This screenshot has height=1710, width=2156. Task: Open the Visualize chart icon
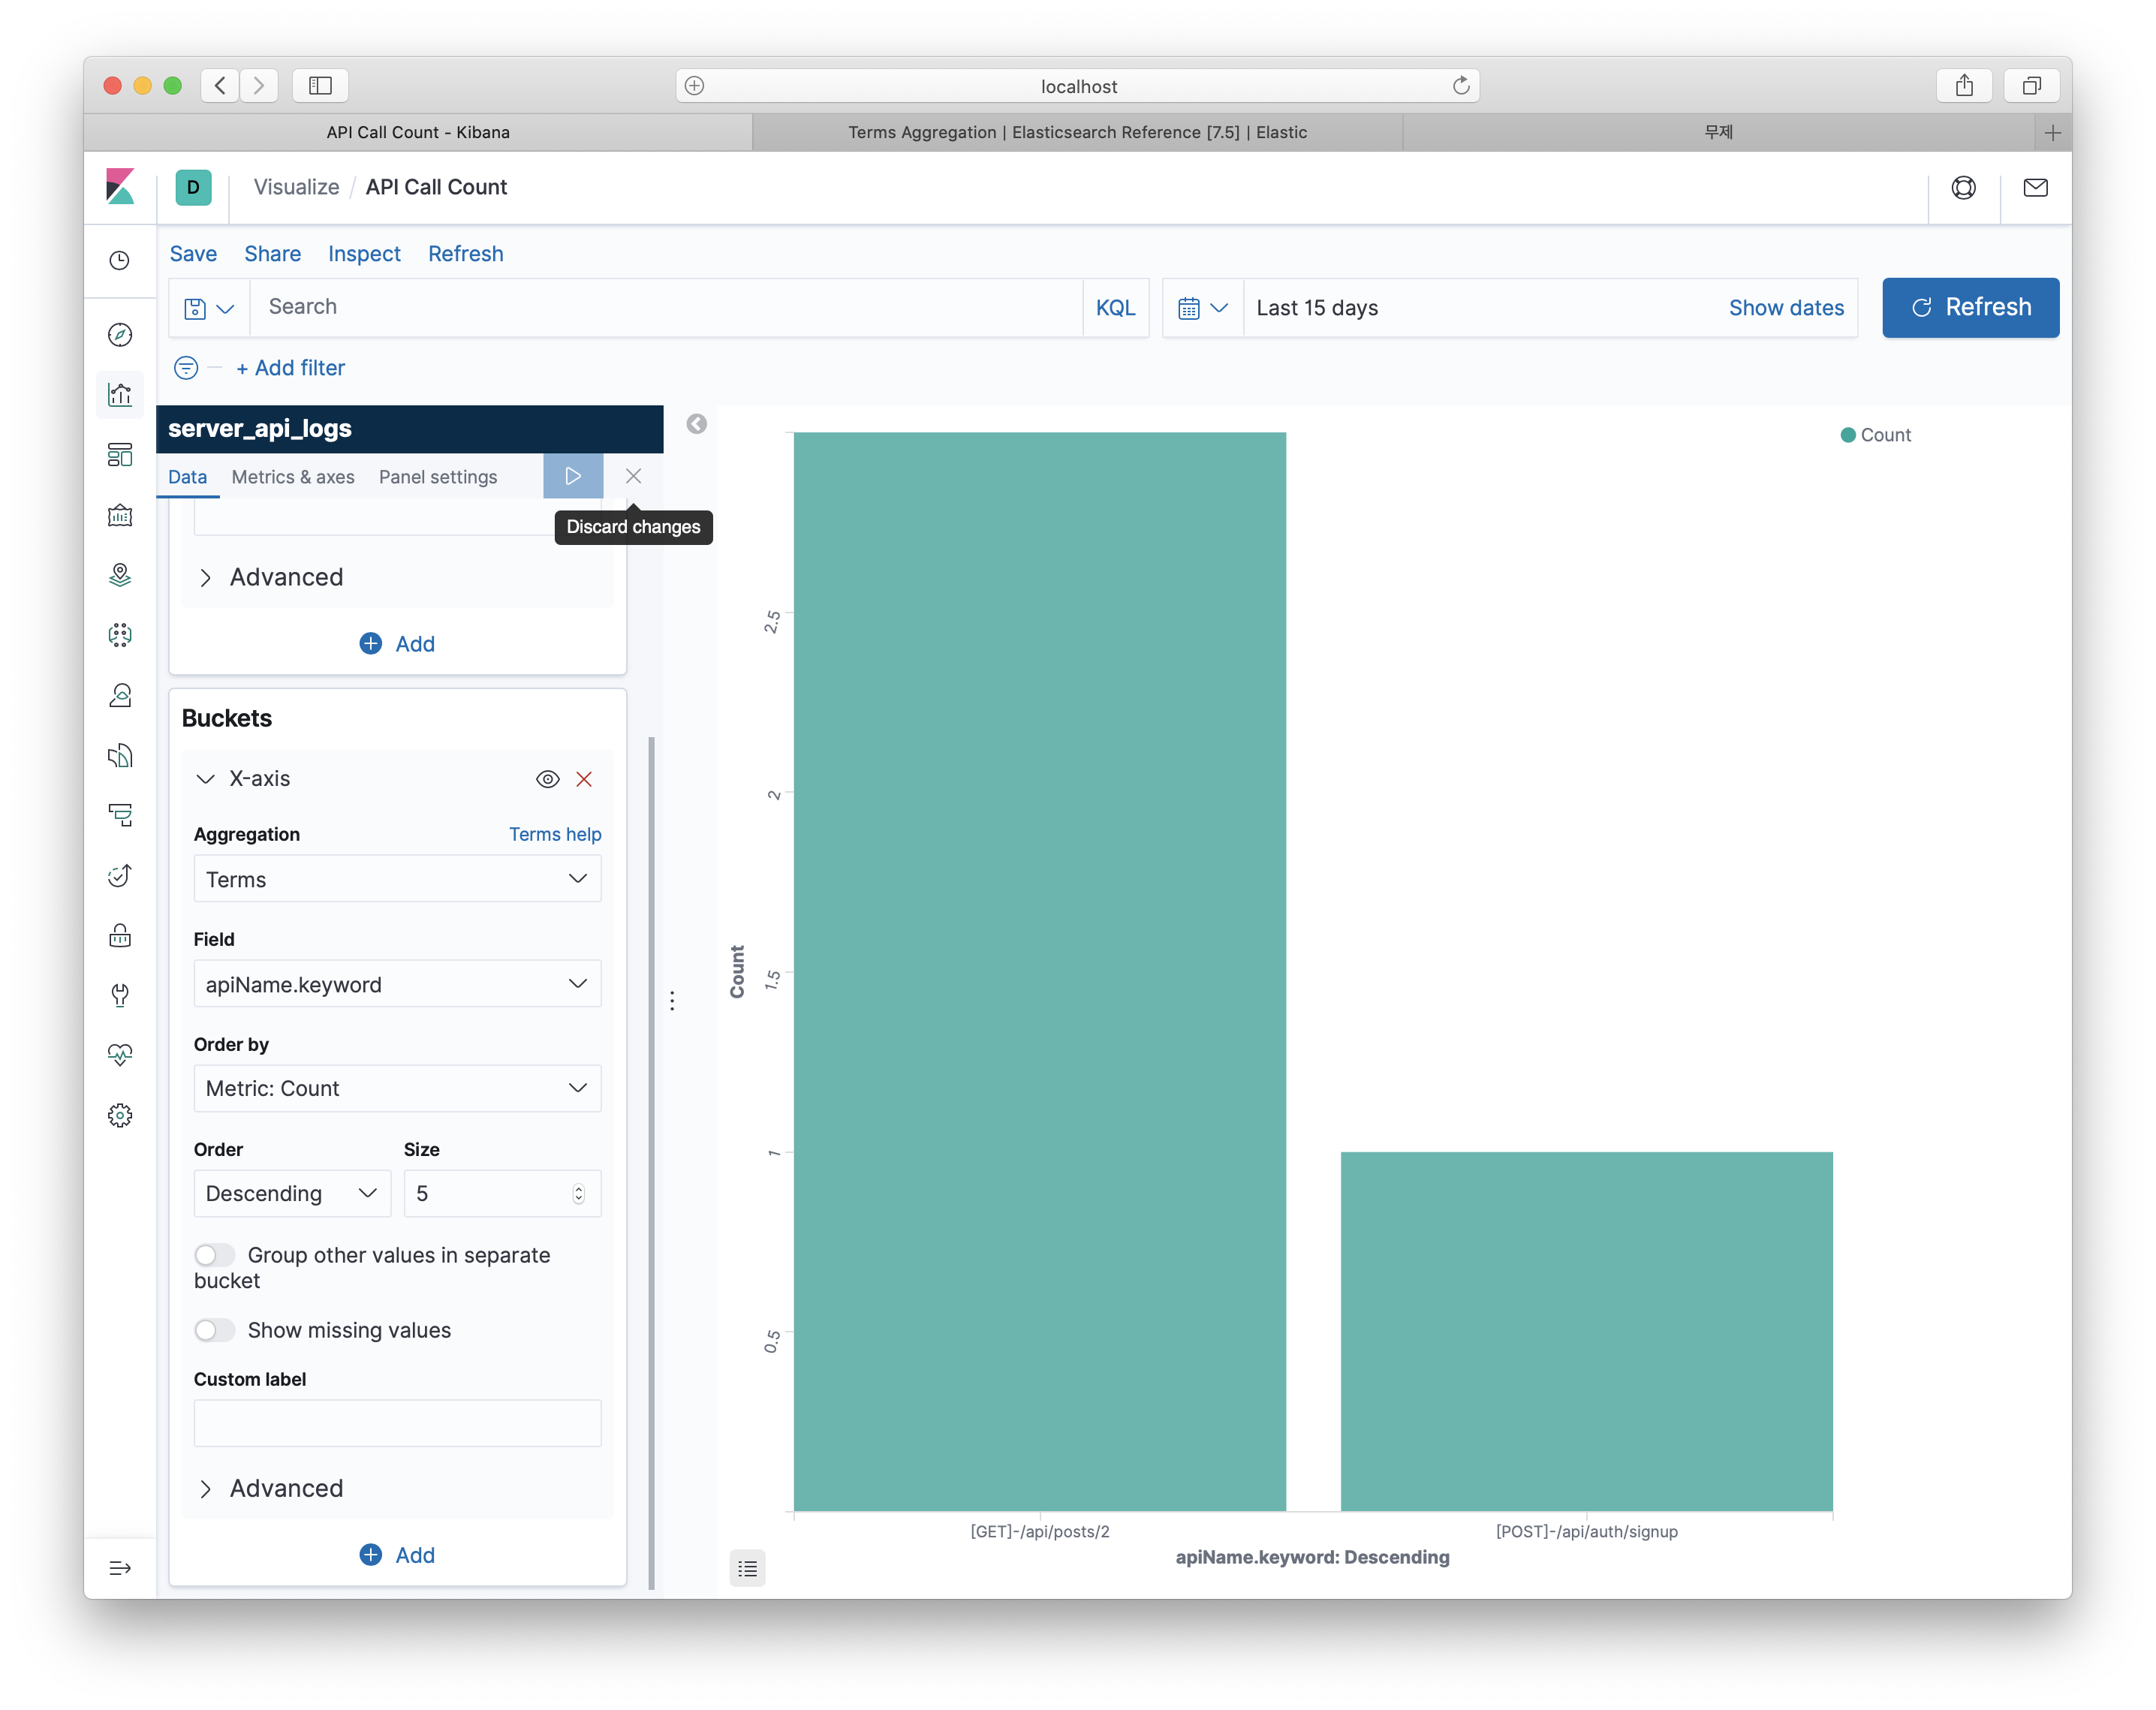coord(120,395)
